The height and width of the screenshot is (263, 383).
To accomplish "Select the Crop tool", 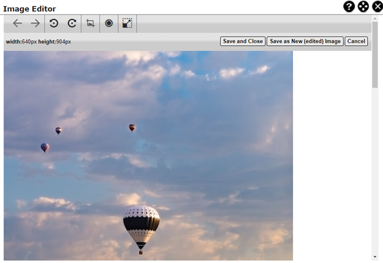I will pyautogui.click(x=90, y=23).
